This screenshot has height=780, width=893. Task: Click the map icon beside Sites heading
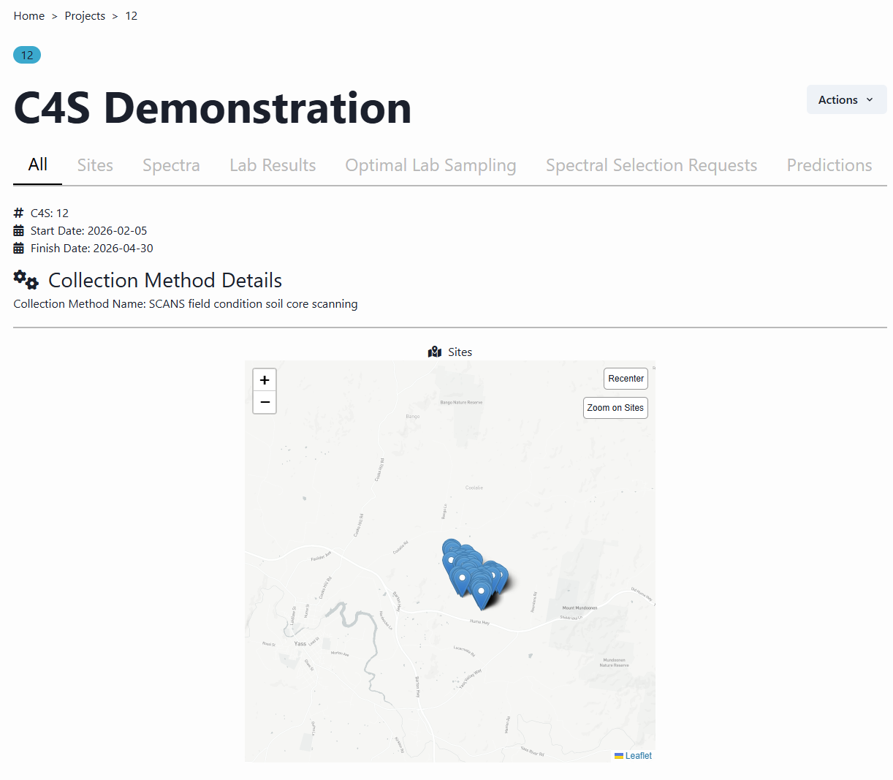coord(435,352)
